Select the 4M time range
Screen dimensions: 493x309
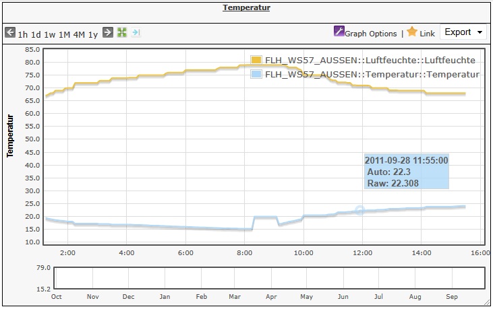[x=79, y=34]
